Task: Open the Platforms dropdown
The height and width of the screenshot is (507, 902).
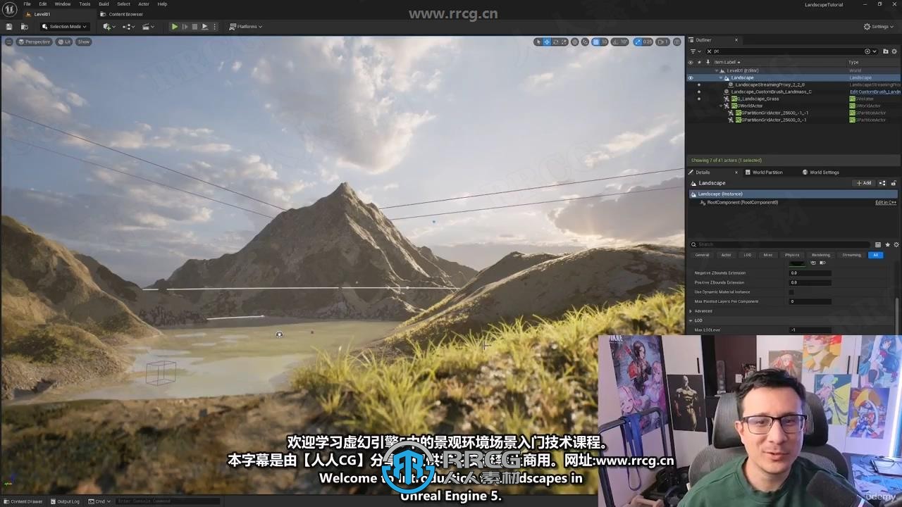Action: coord(246,27)
